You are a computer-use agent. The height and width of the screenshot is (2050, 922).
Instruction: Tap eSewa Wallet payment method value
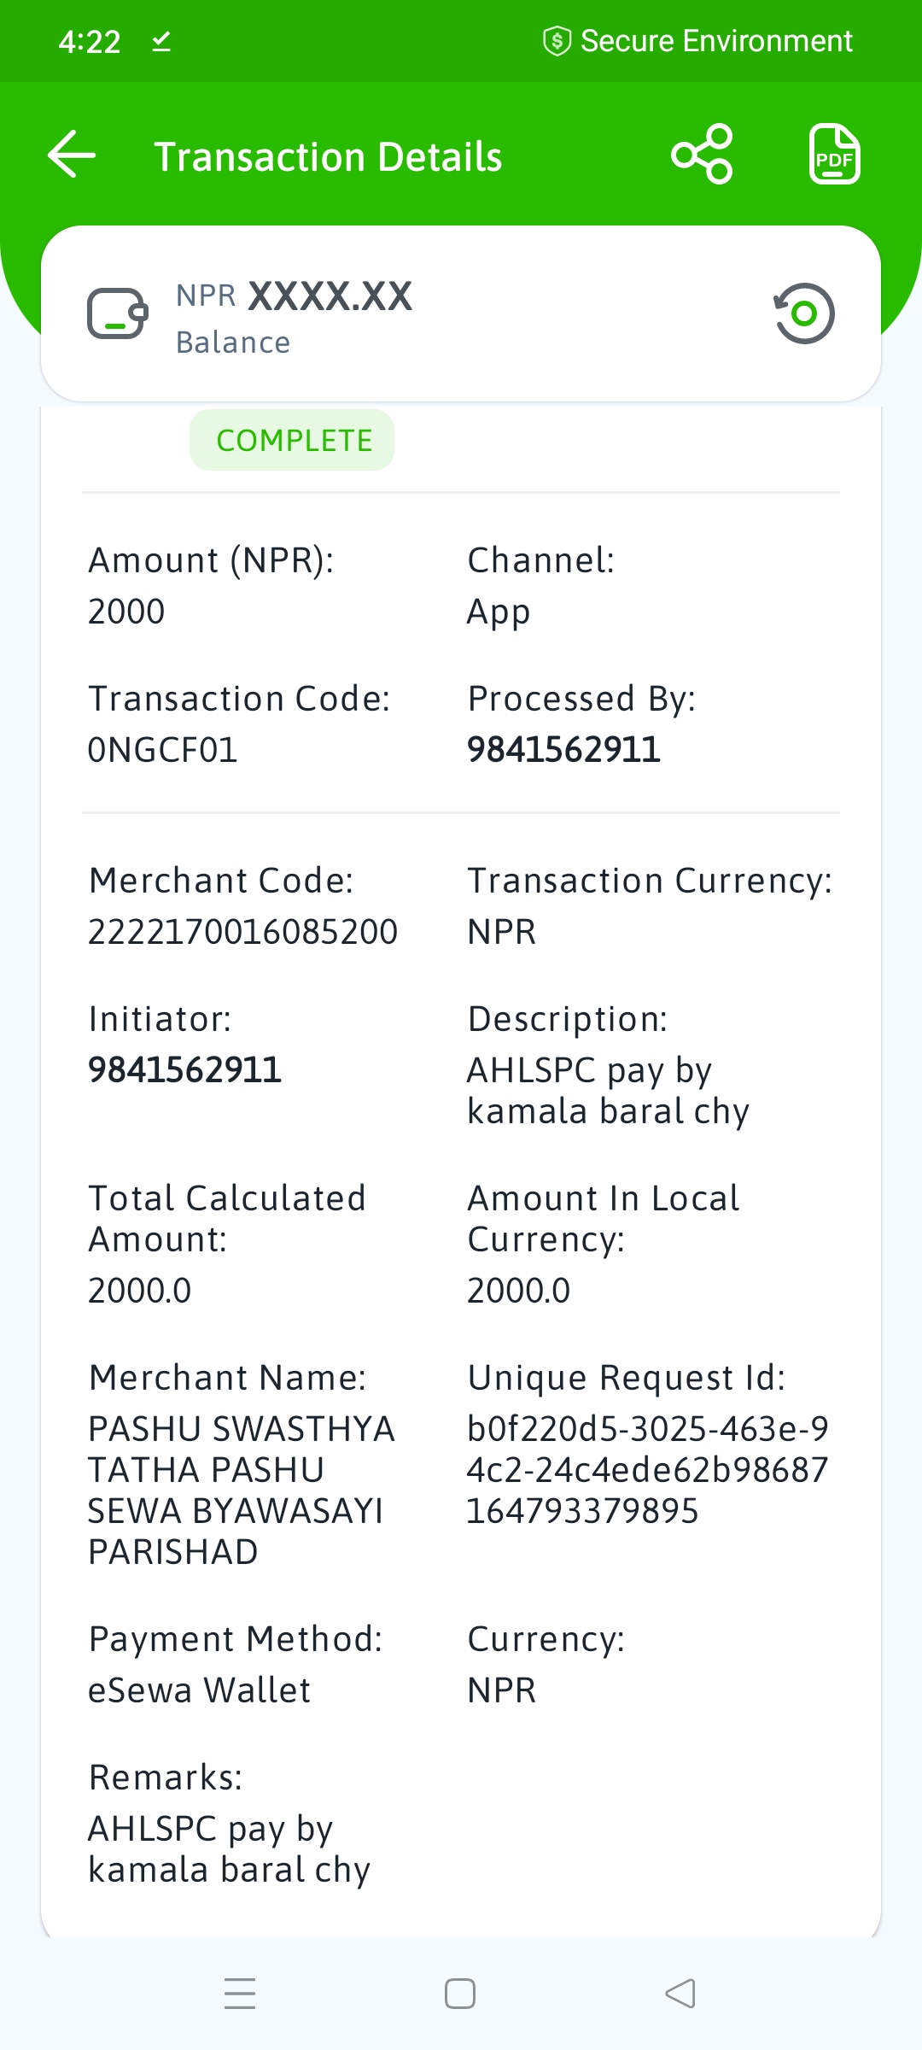(199, 1690)
